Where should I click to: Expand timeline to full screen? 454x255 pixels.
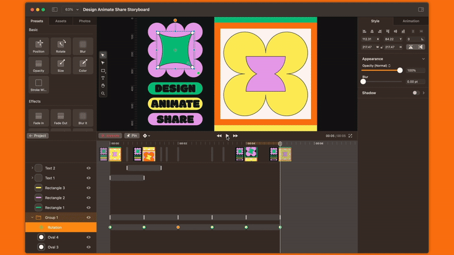point(350,136)
